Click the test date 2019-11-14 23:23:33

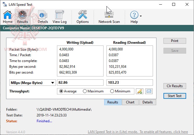(51, 115)
